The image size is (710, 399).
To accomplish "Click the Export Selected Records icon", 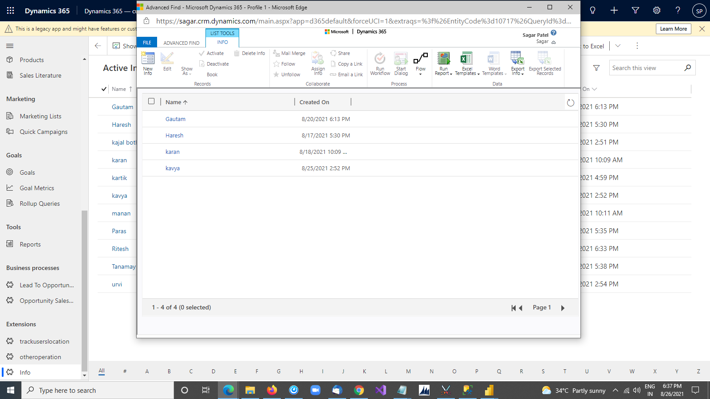I will point(545,63).
